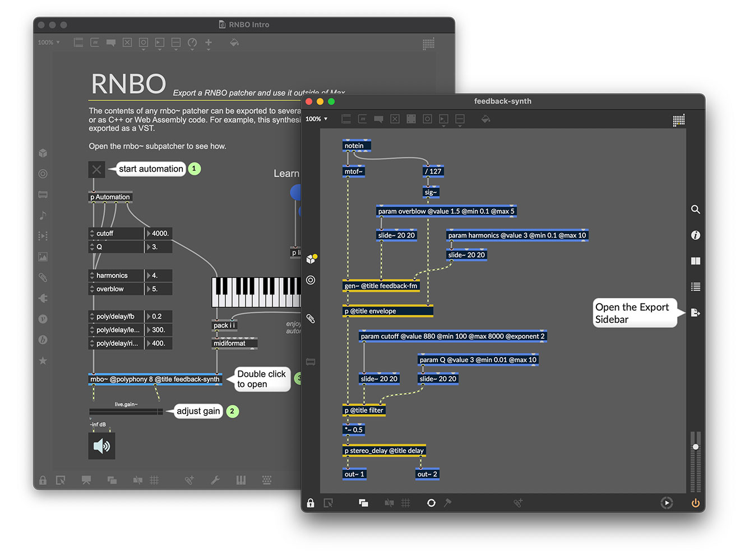Click the speaker audio output button in RNBO Intro
This screenshot has width=740, height=555.
[101, 446]
